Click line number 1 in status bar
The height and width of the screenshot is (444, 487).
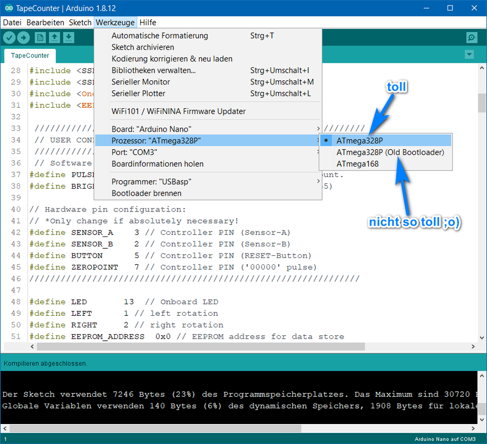pos(6,439)
